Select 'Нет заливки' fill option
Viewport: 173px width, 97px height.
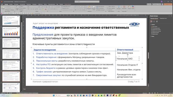pyautogui.click(x=154, y=27)
